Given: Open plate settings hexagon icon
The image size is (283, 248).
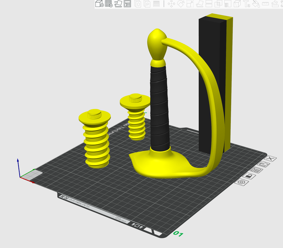Looking at the screenshot, I should [x=241, y=182].
